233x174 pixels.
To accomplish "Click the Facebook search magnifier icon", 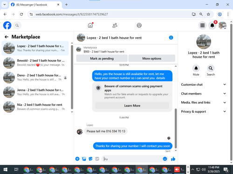I will 17,26.
